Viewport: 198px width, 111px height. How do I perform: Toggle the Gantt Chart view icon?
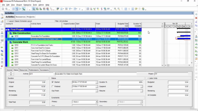click(17, 9)
